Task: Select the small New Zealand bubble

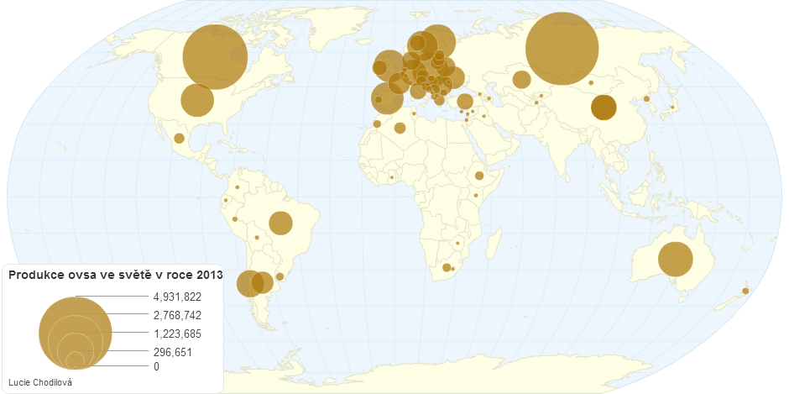Action: [745, 291]
